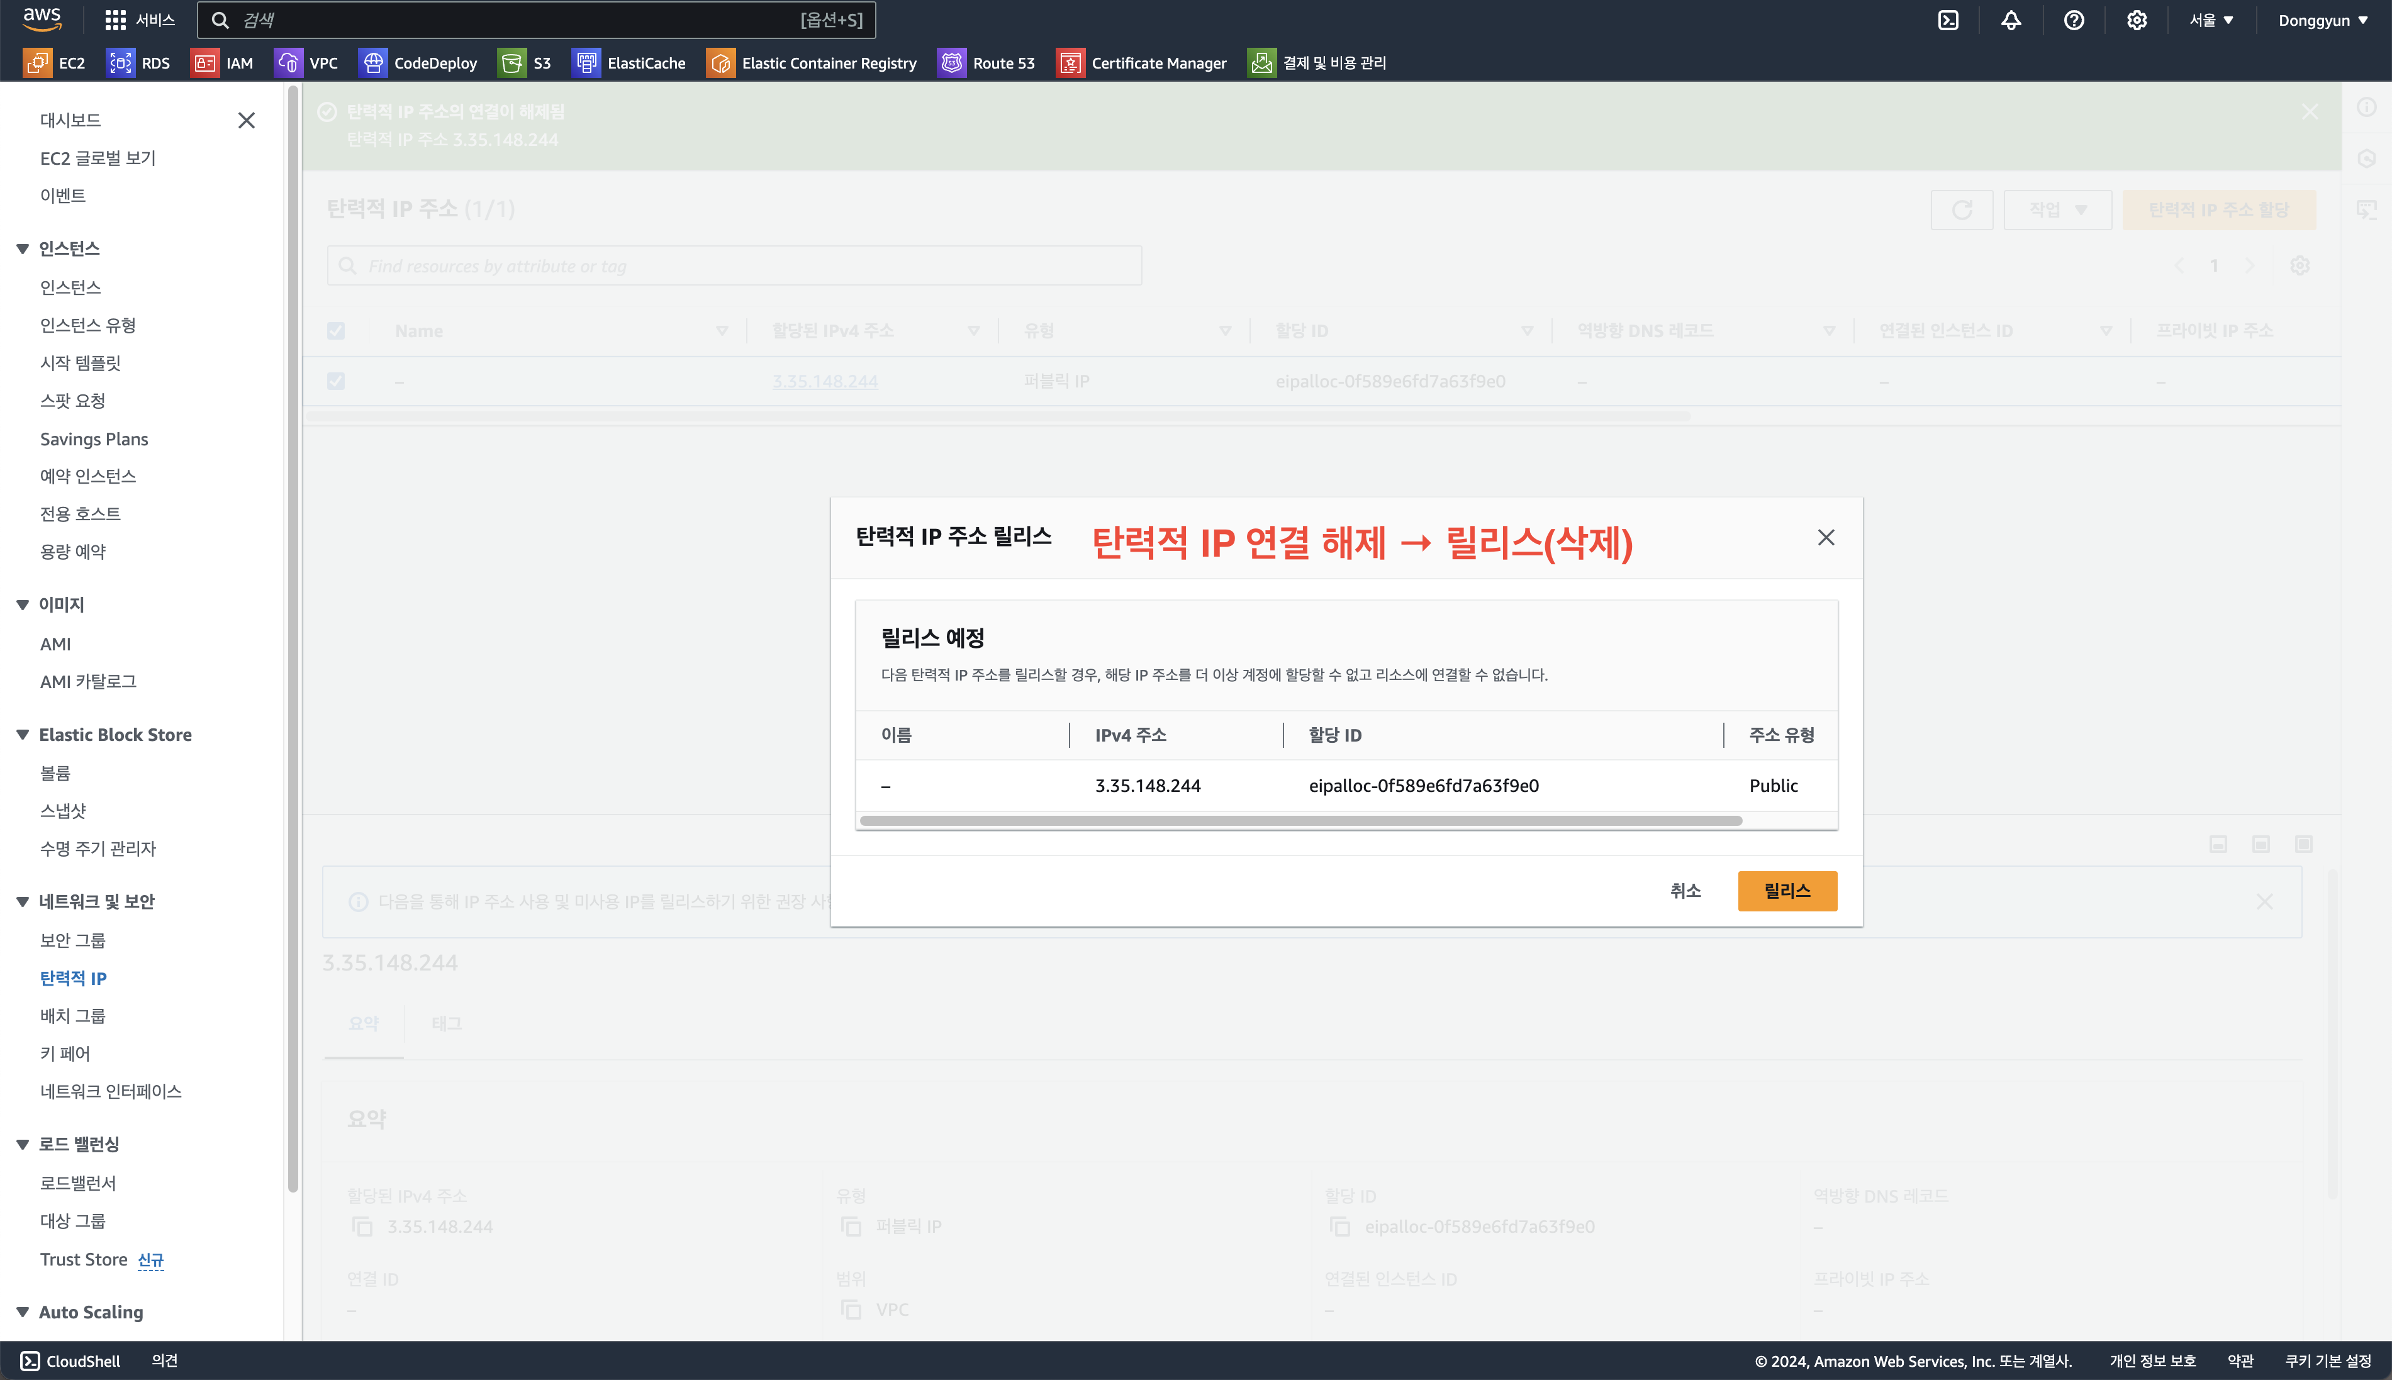Image resolution: width=2392 pixels, height=1380 pixels.
Task: Click the orange 릴리스 button
Action: (x=1786, y=891)
